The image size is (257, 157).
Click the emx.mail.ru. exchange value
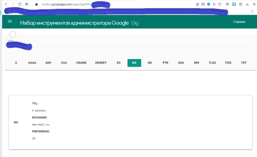[x=41, y=125]
